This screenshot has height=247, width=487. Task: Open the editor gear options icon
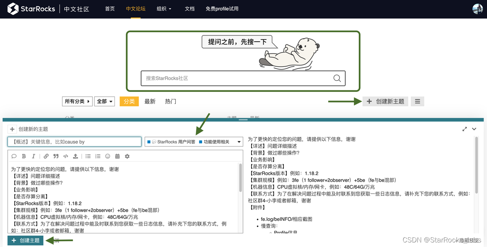tap(127, 156)
